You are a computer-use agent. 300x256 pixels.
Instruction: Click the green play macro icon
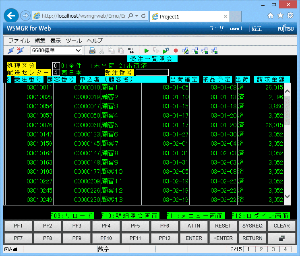147,51
